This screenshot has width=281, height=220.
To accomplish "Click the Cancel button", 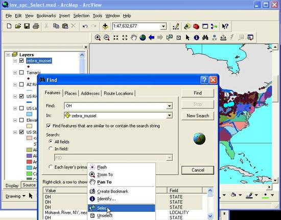I will tap(198, 170).
